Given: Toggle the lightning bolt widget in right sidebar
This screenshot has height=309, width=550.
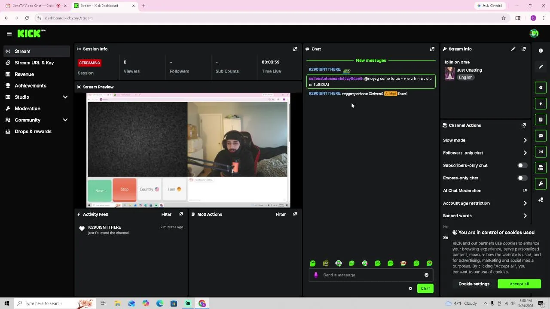Looking at the screenshot, I should 541,103.
